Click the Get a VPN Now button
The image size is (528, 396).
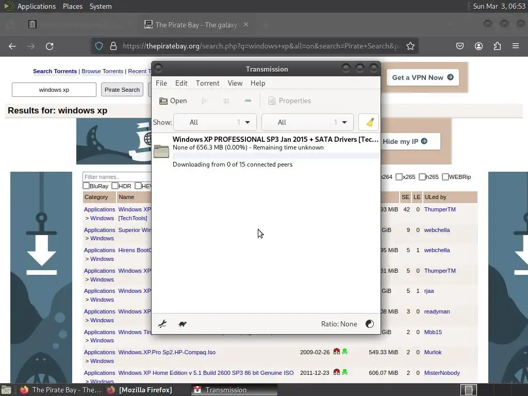pyautogui.click(x=423, y=77)
